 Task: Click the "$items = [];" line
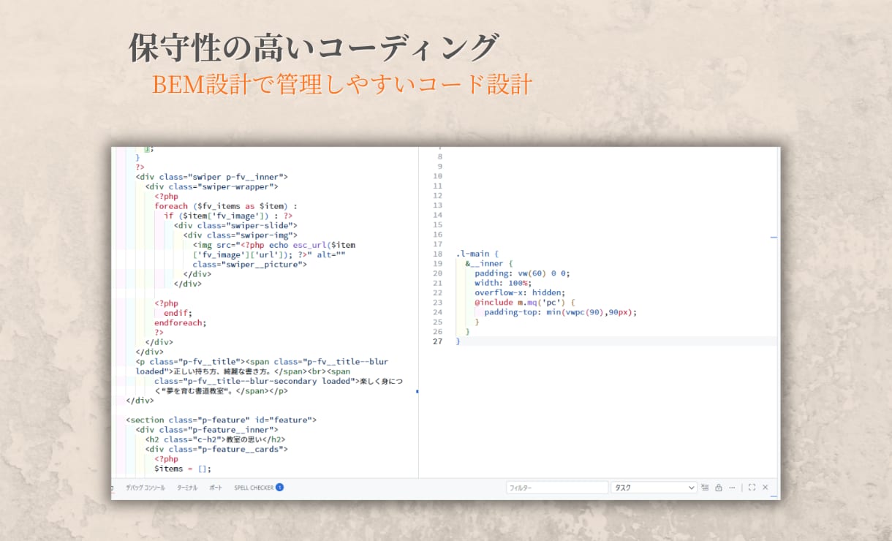(x=183, y=469)
